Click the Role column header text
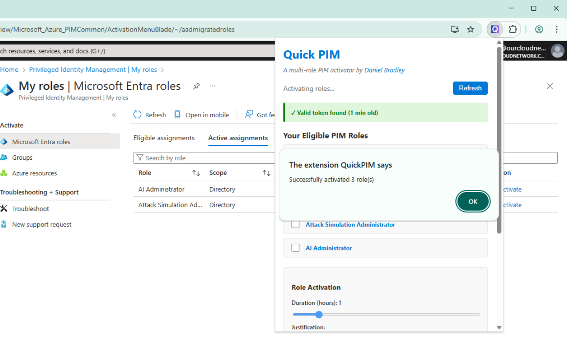 [145, 173]
